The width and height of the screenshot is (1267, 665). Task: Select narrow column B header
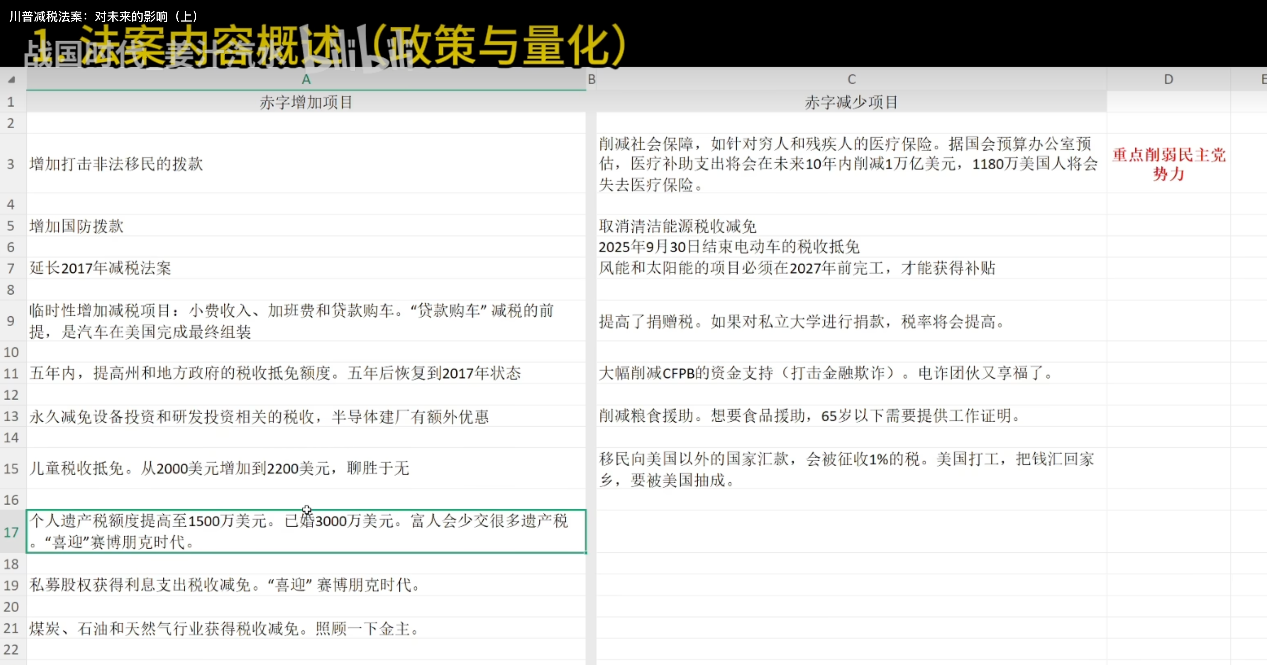click(x=591, y=79)
